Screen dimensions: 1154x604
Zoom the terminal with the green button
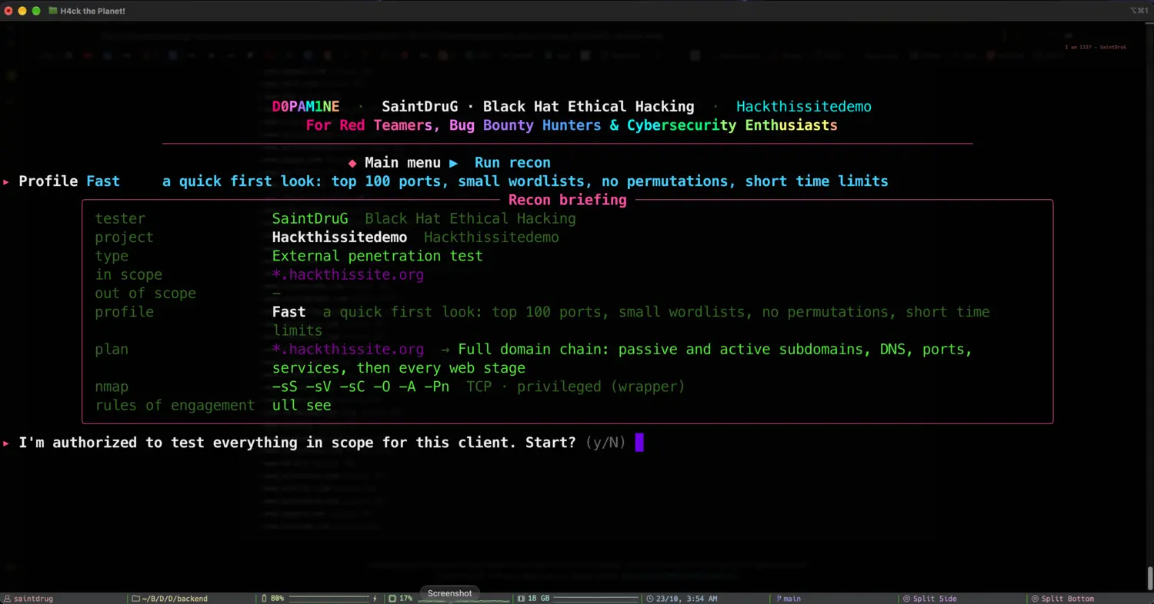(x=36, y=11)
